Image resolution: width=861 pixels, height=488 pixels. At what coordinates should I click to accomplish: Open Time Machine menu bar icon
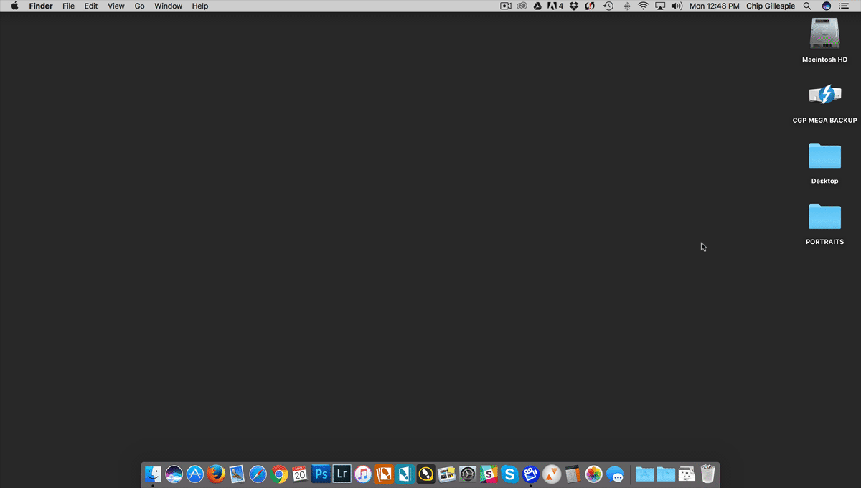[x=608, y=6]
